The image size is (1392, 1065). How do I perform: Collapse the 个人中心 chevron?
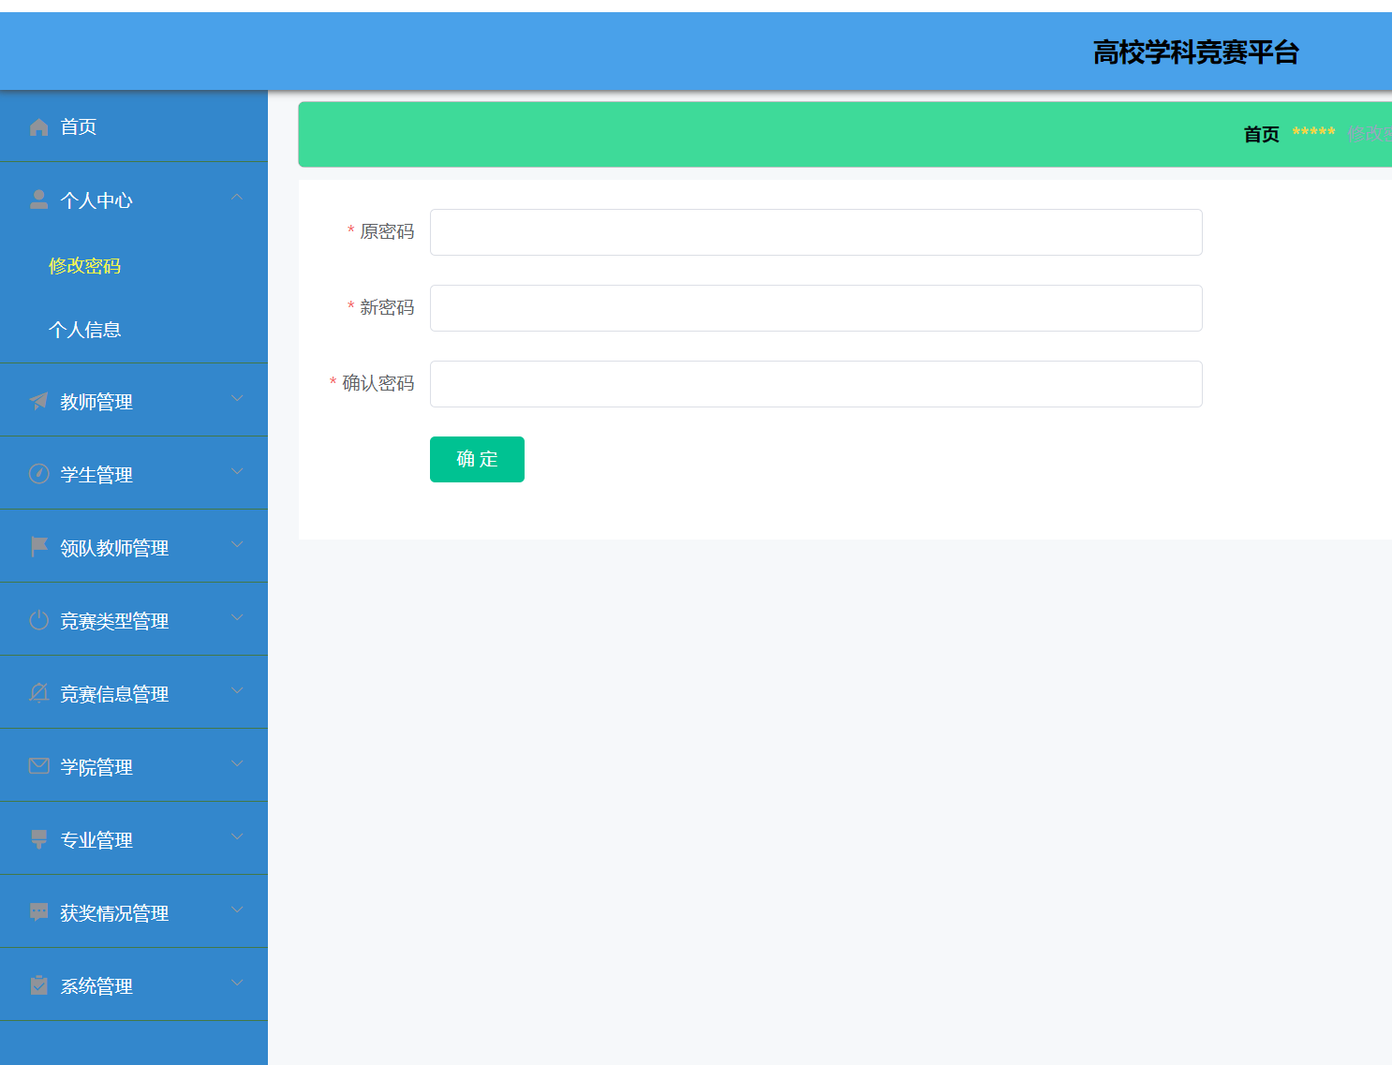coord(237,197)
